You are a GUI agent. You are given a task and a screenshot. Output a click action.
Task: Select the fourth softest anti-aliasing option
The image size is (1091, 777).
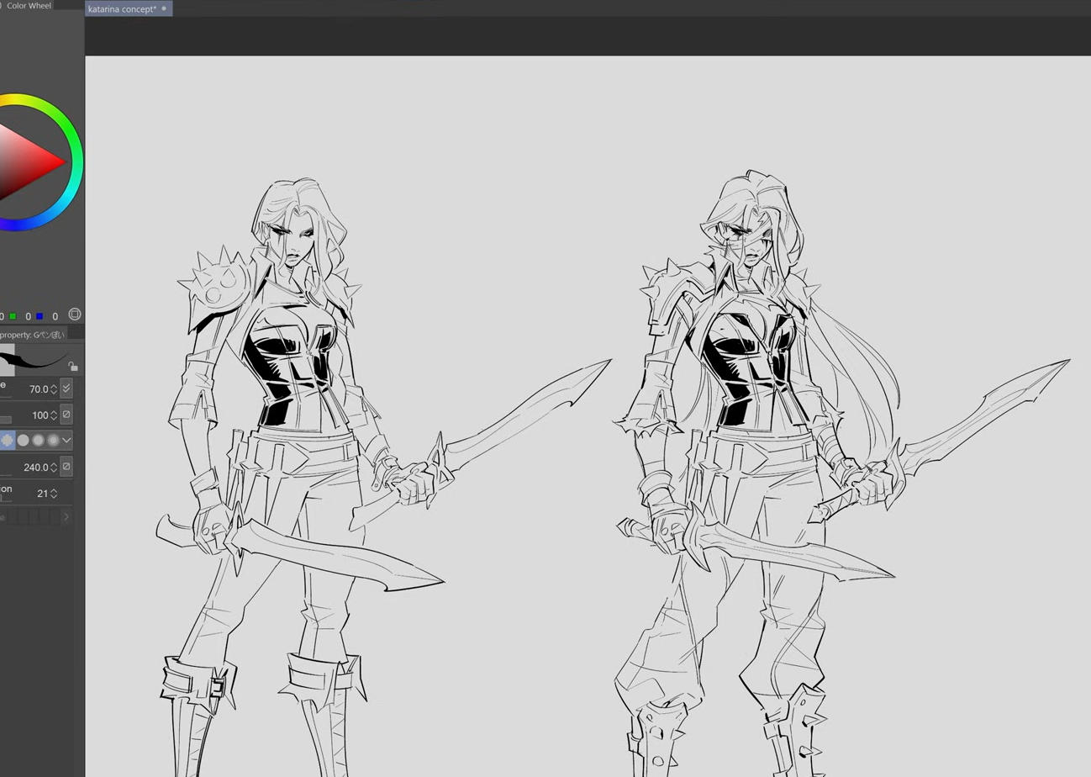54,440
